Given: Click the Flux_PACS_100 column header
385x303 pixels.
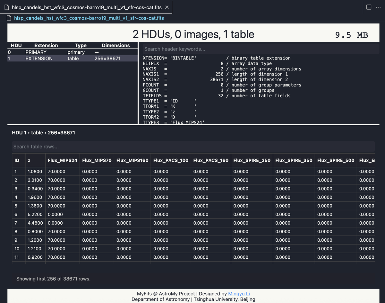Looking at the screenshot, I should (171, 160).
